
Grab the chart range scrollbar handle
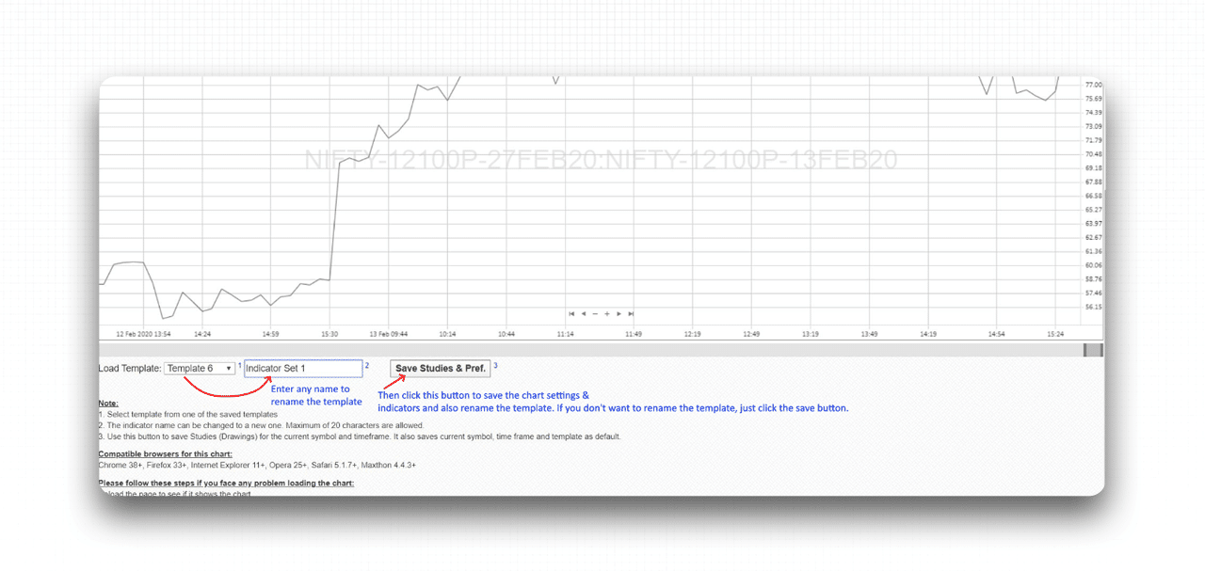(1092, 350)
